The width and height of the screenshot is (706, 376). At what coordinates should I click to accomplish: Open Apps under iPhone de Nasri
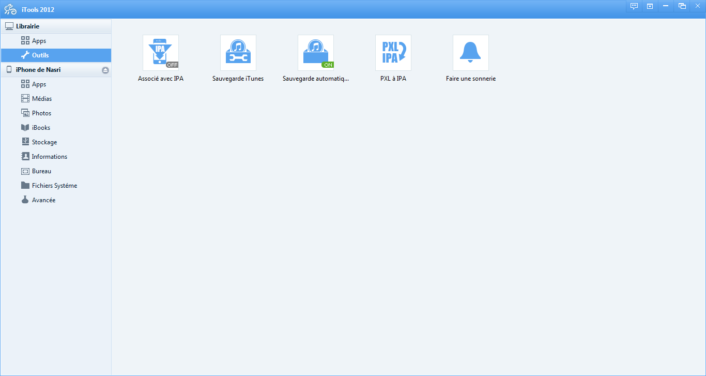click(56, 84)
